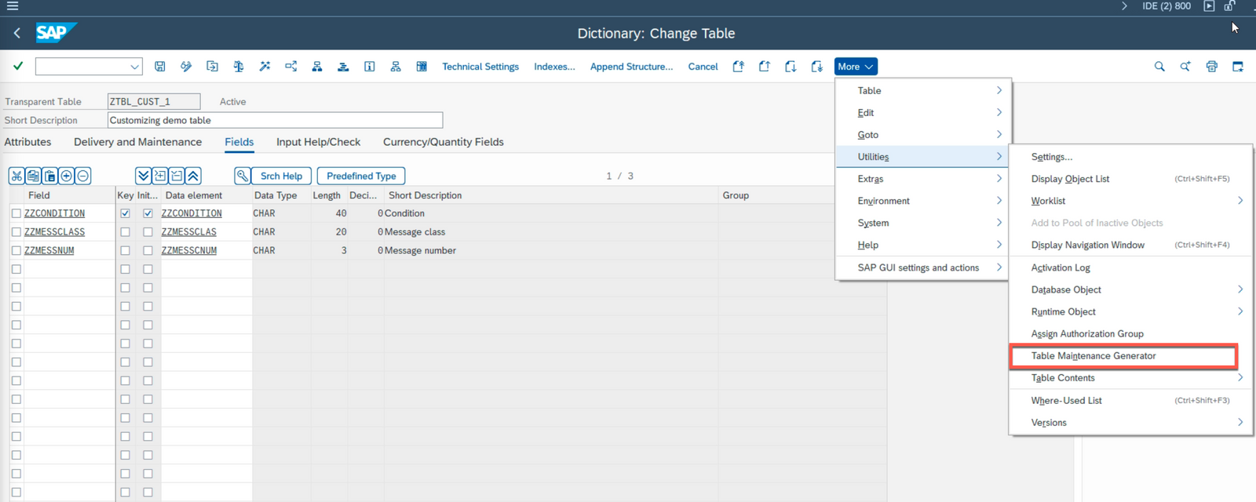This screenshot has height=502, width=1256.
Task: Click the Copy icon above the fields table
Action: [33, 176]
